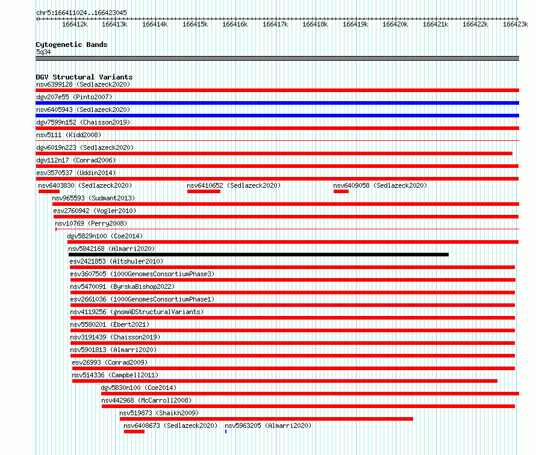Select the black bar under nsv5842168
The image size is (536, 455).
(x=258, y=255)
